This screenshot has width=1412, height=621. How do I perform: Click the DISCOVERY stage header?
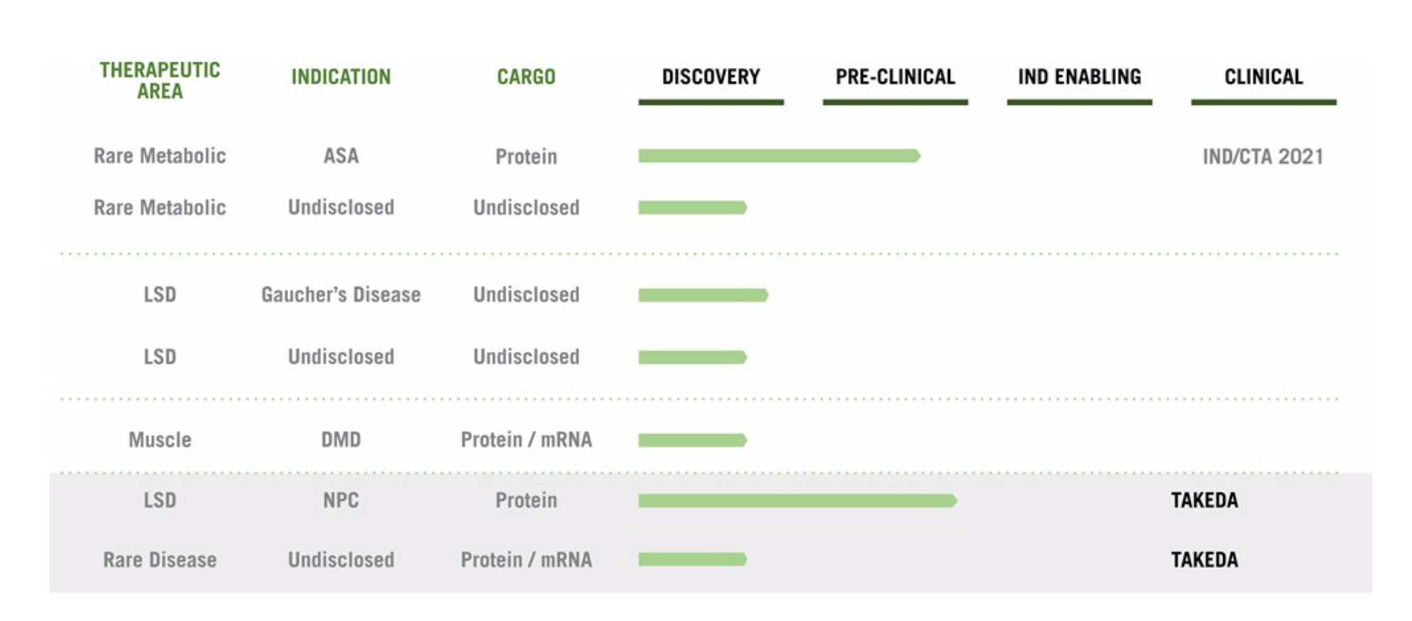coord(710,77)
